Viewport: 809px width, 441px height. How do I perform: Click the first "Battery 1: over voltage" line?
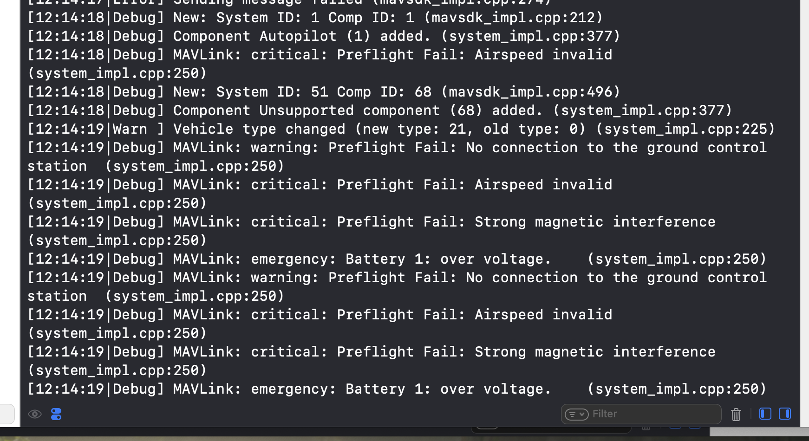pos(397,259)
